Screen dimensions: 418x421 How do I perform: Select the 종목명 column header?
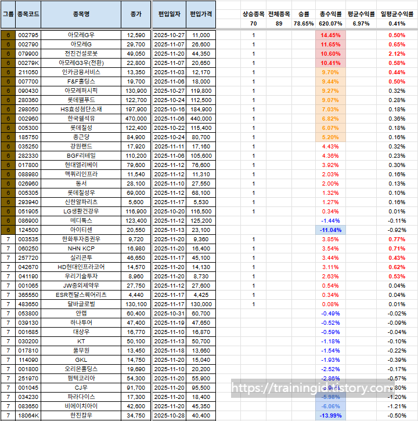[81, 14]
